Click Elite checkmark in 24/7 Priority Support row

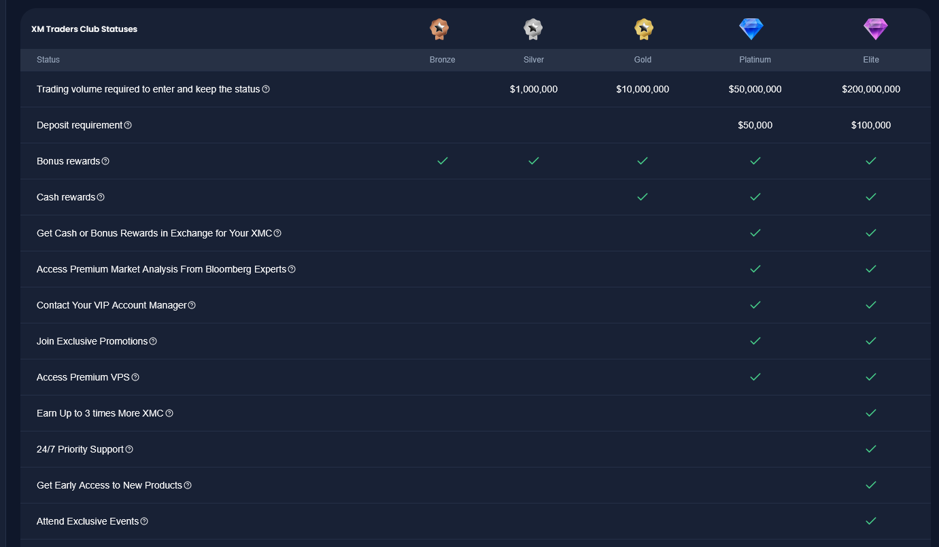coord(871,448)
